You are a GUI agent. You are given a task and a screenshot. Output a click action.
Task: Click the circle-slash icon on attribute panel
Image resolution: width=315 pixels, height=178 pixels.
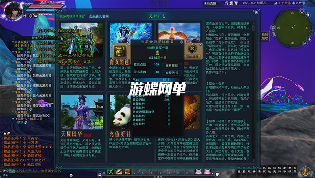pos(182,42)
